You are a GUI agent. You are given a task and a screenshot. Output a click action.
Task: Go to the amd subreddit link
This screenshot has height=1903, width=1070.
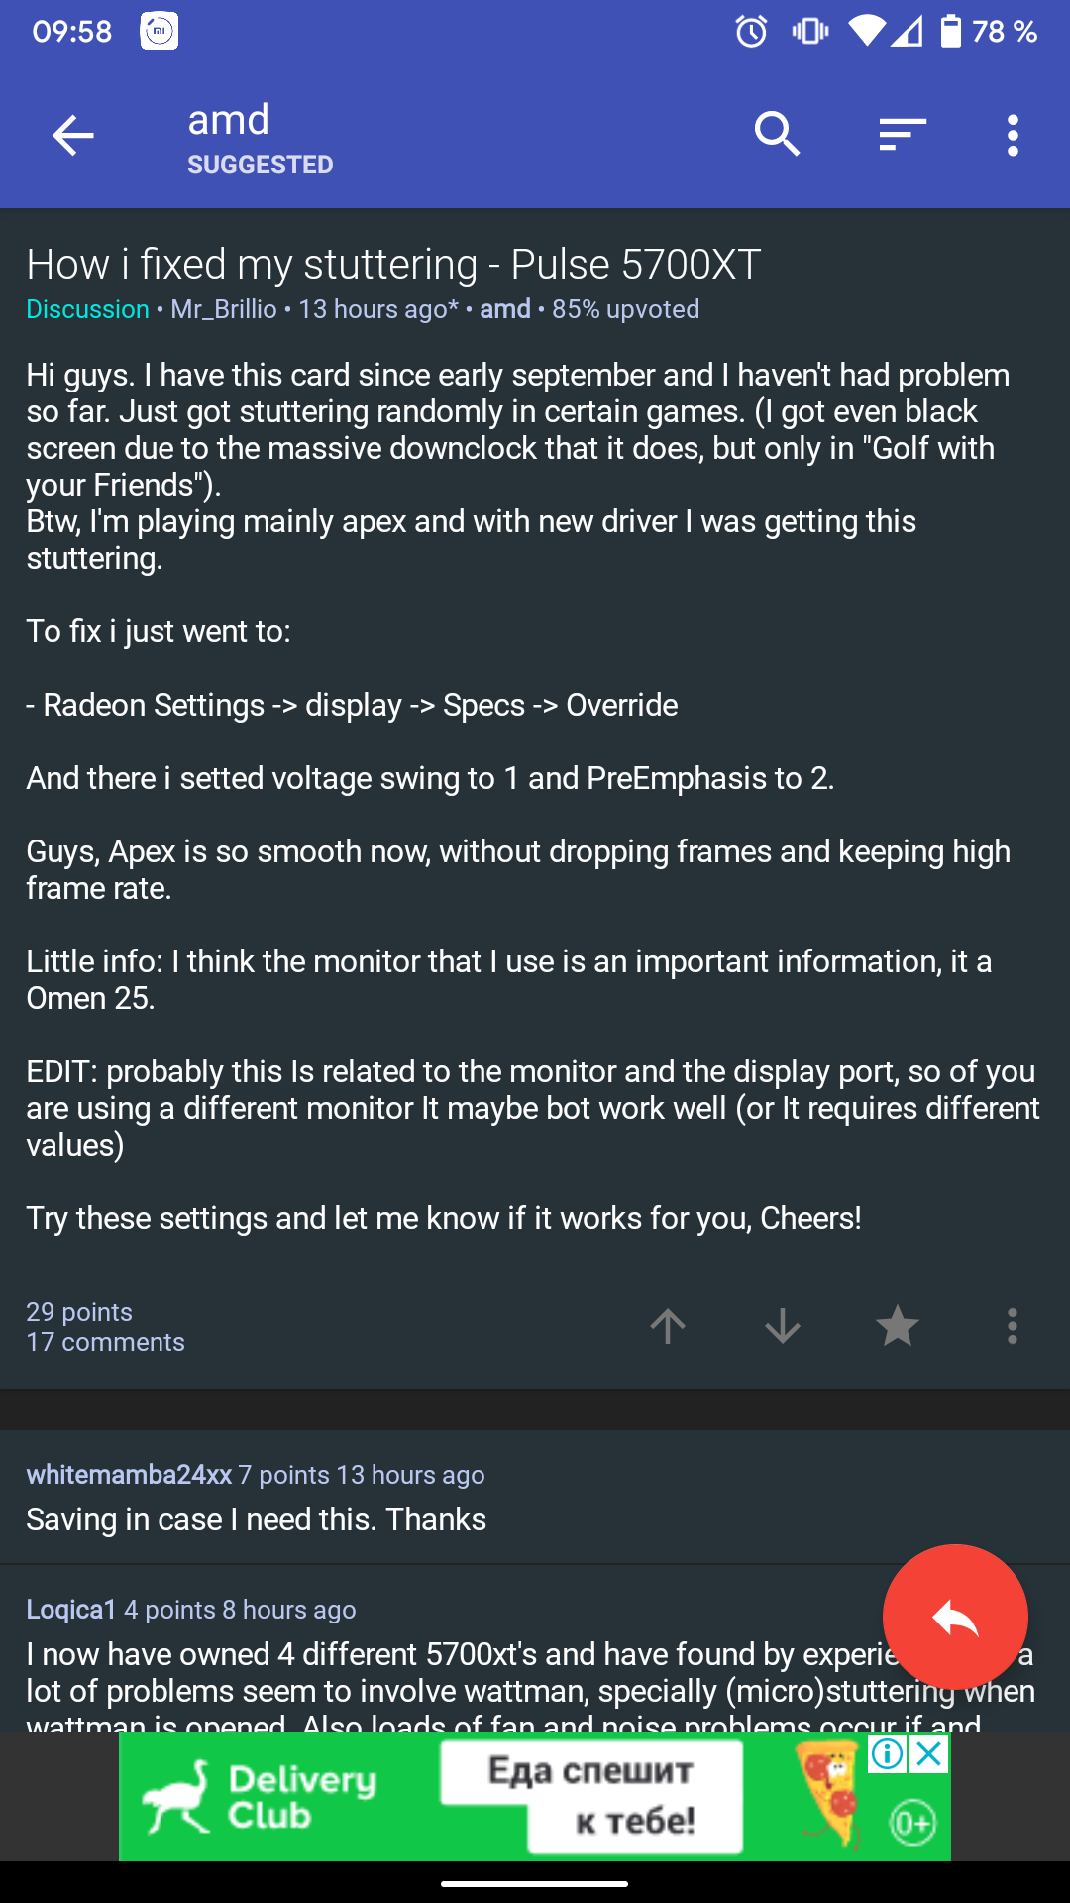pyautogui.click(x=505, y=309)
